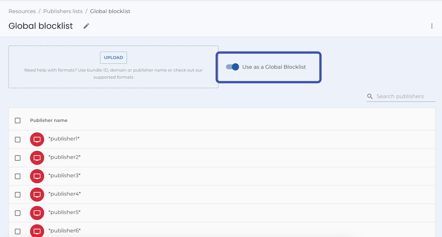442x237 pixels.
Task: Tick the checkbox for *publisher5*
Action: 18,213
